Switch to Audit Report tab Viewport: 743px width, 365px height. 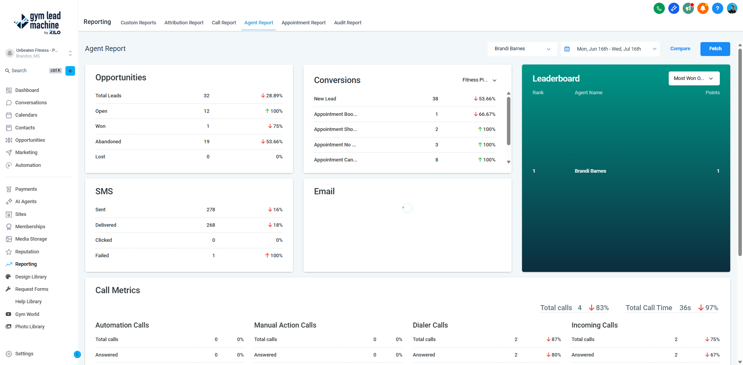(348, 23)
